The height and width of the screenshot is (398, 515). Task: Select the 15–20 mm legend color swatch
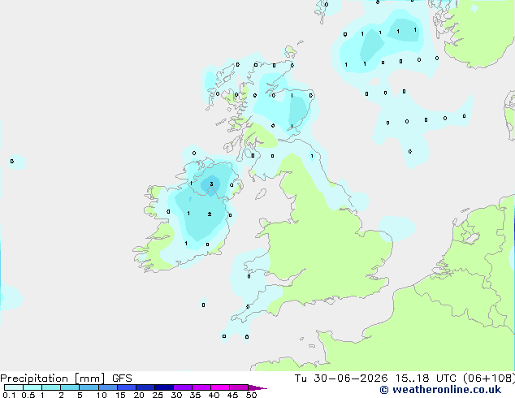click(x=127, y=387)
